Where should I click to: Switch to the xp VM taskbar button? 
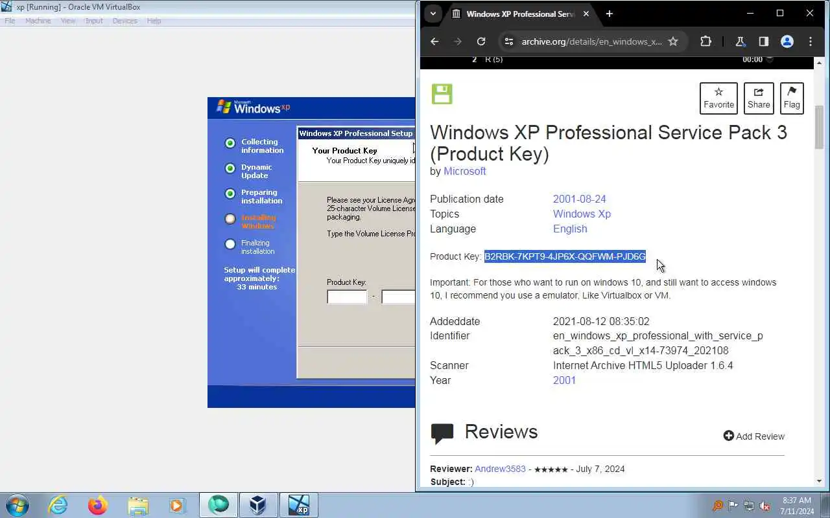coord(298,505)
